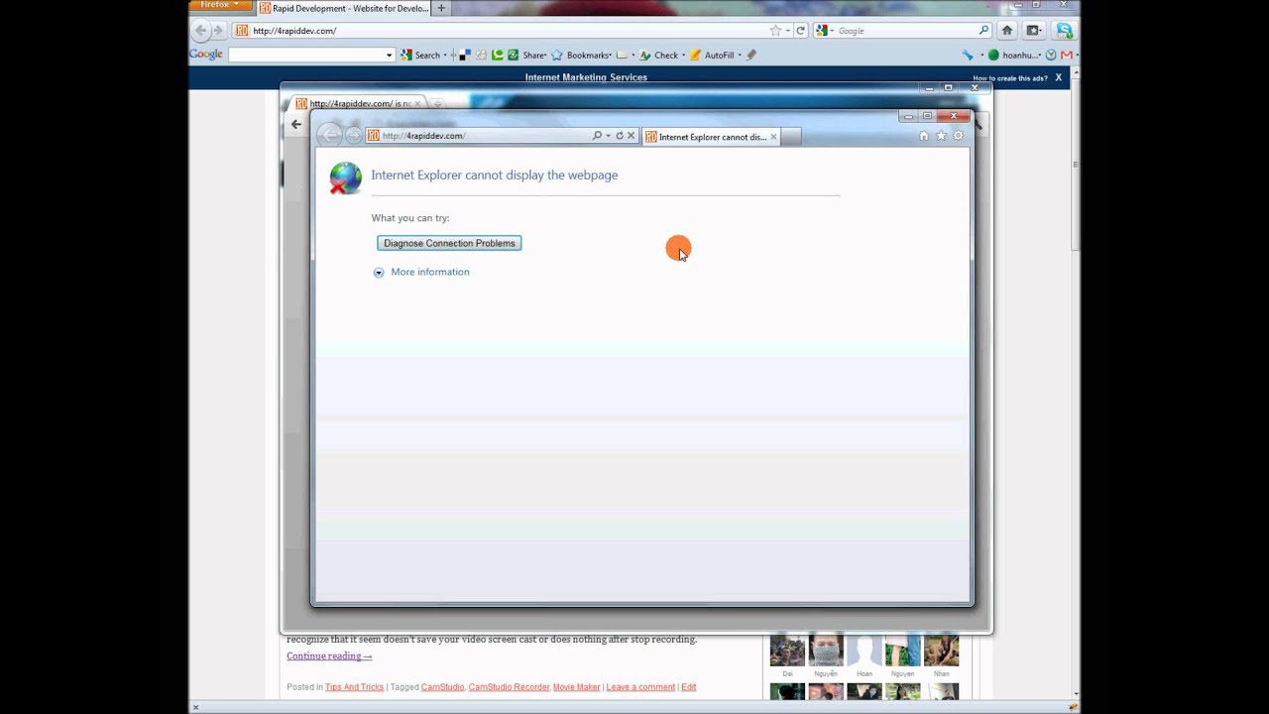Expand More information section
The height and width of the screenshot is (714, 1269).
pyautogui.click(x=421, y=272)
